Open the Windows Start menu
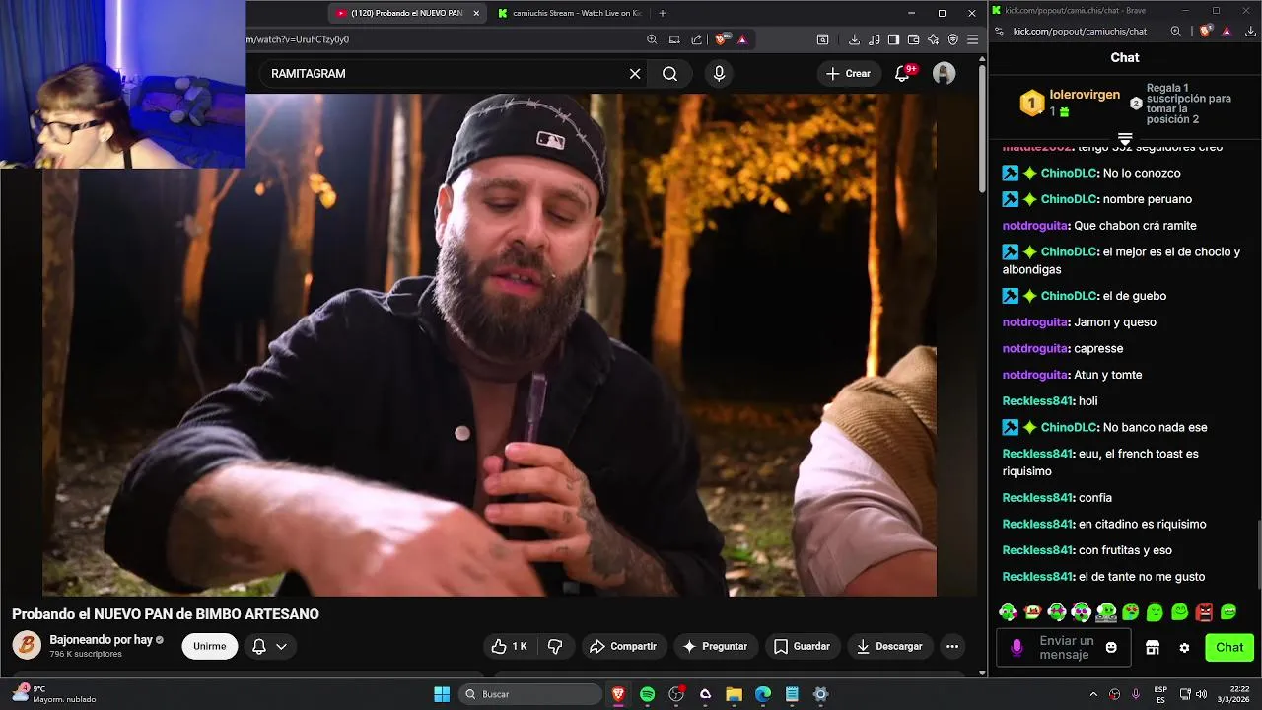 pyautogui.click(x=442, y=694)
